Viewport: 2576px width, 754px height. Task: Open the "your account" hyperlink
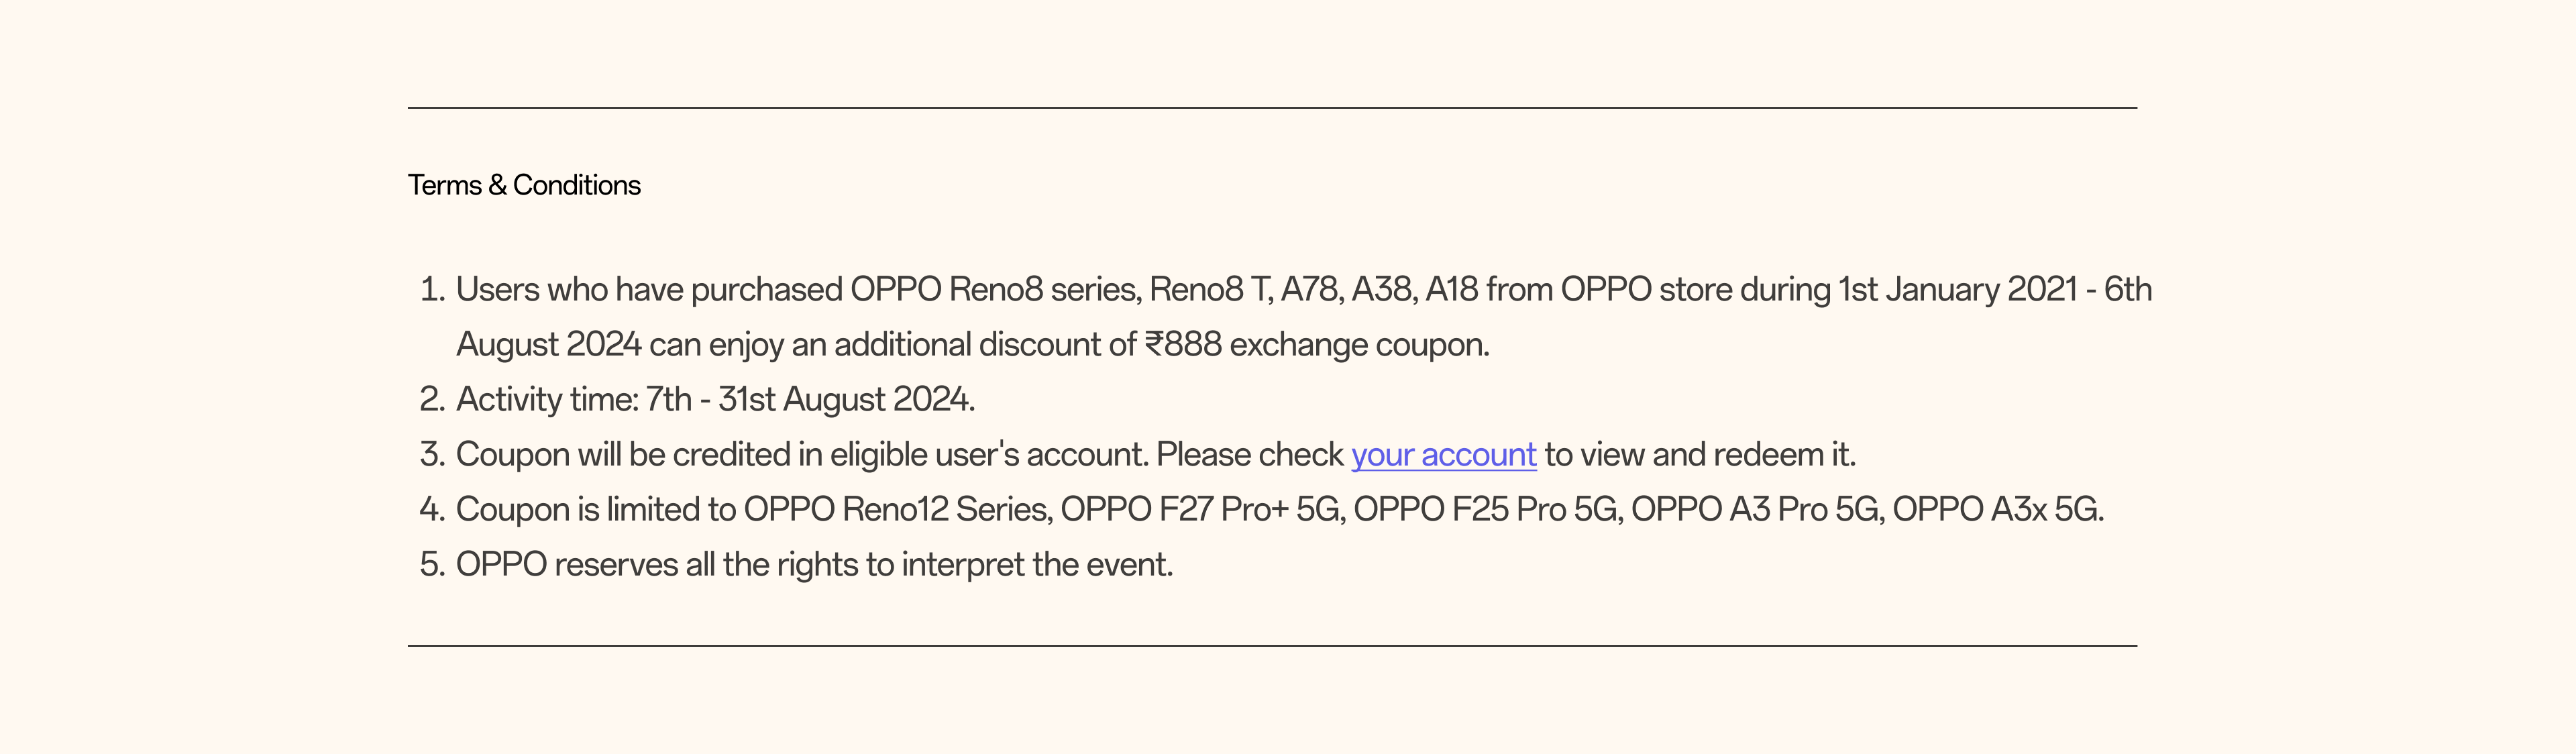1443,455
